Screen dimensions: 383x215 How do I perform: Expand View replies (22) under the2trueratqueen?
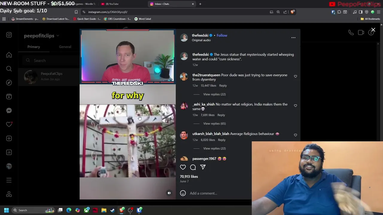214,94
